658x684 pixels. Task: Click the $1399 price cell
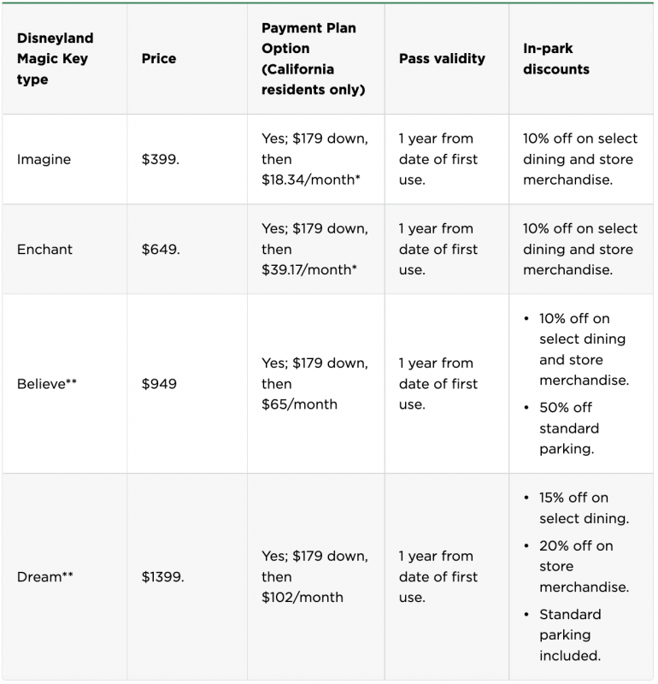tap(163, 577)
